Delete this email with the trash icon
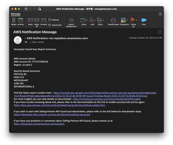 [14, 21]
